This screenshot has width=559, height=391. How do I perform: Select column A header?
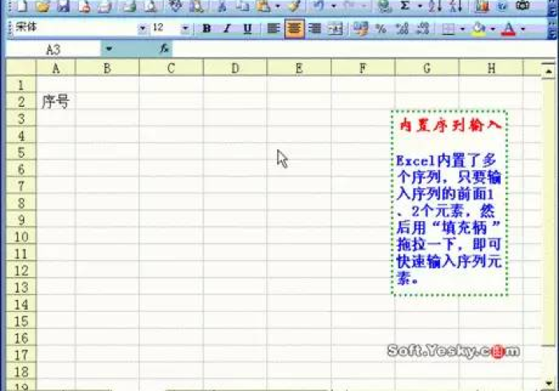click(56, 68)
